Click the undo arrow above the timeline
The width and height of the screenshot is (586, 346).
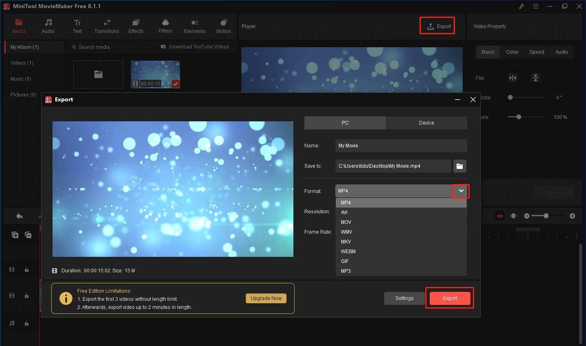(19, 216)
